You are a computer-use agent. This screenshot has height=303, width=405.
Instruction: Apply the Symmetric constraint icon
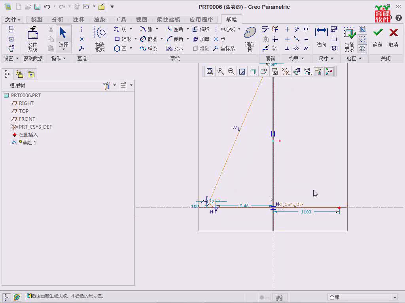(x=306, y=29)
